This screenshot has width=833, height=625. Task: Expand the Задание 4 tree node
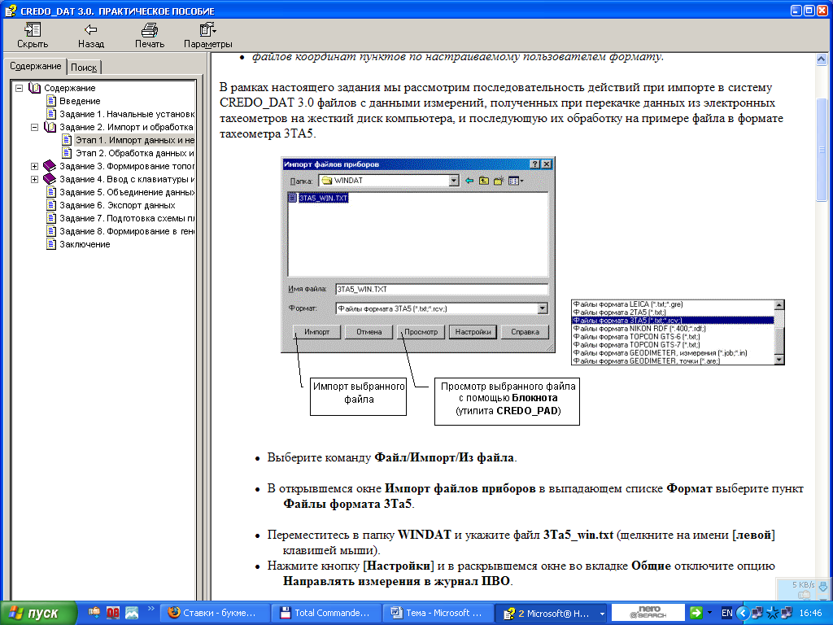click(34, 180)
